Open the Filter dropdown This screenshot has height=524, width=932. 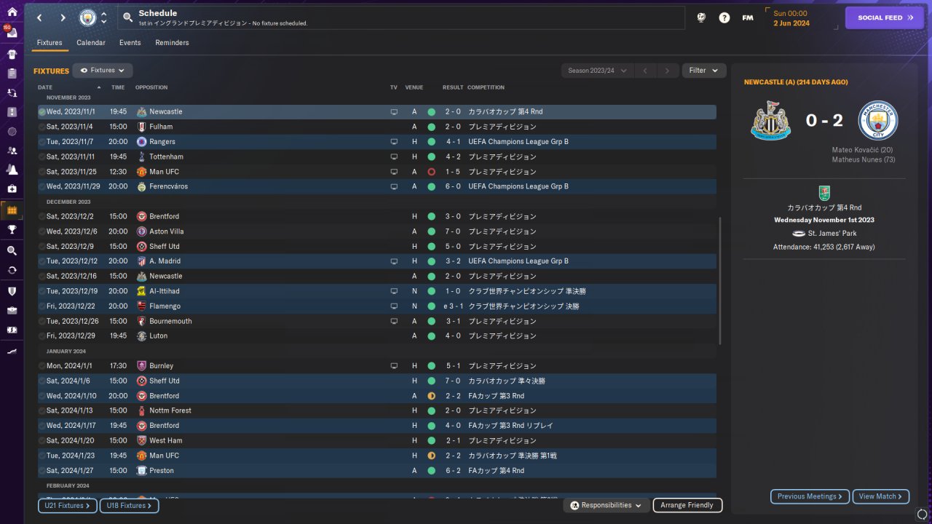[x=704, y=71]
